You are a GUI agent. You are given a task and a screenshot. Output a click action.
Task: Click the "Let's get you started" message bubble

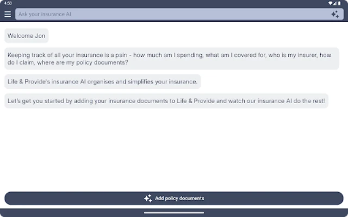click(166, 101)
